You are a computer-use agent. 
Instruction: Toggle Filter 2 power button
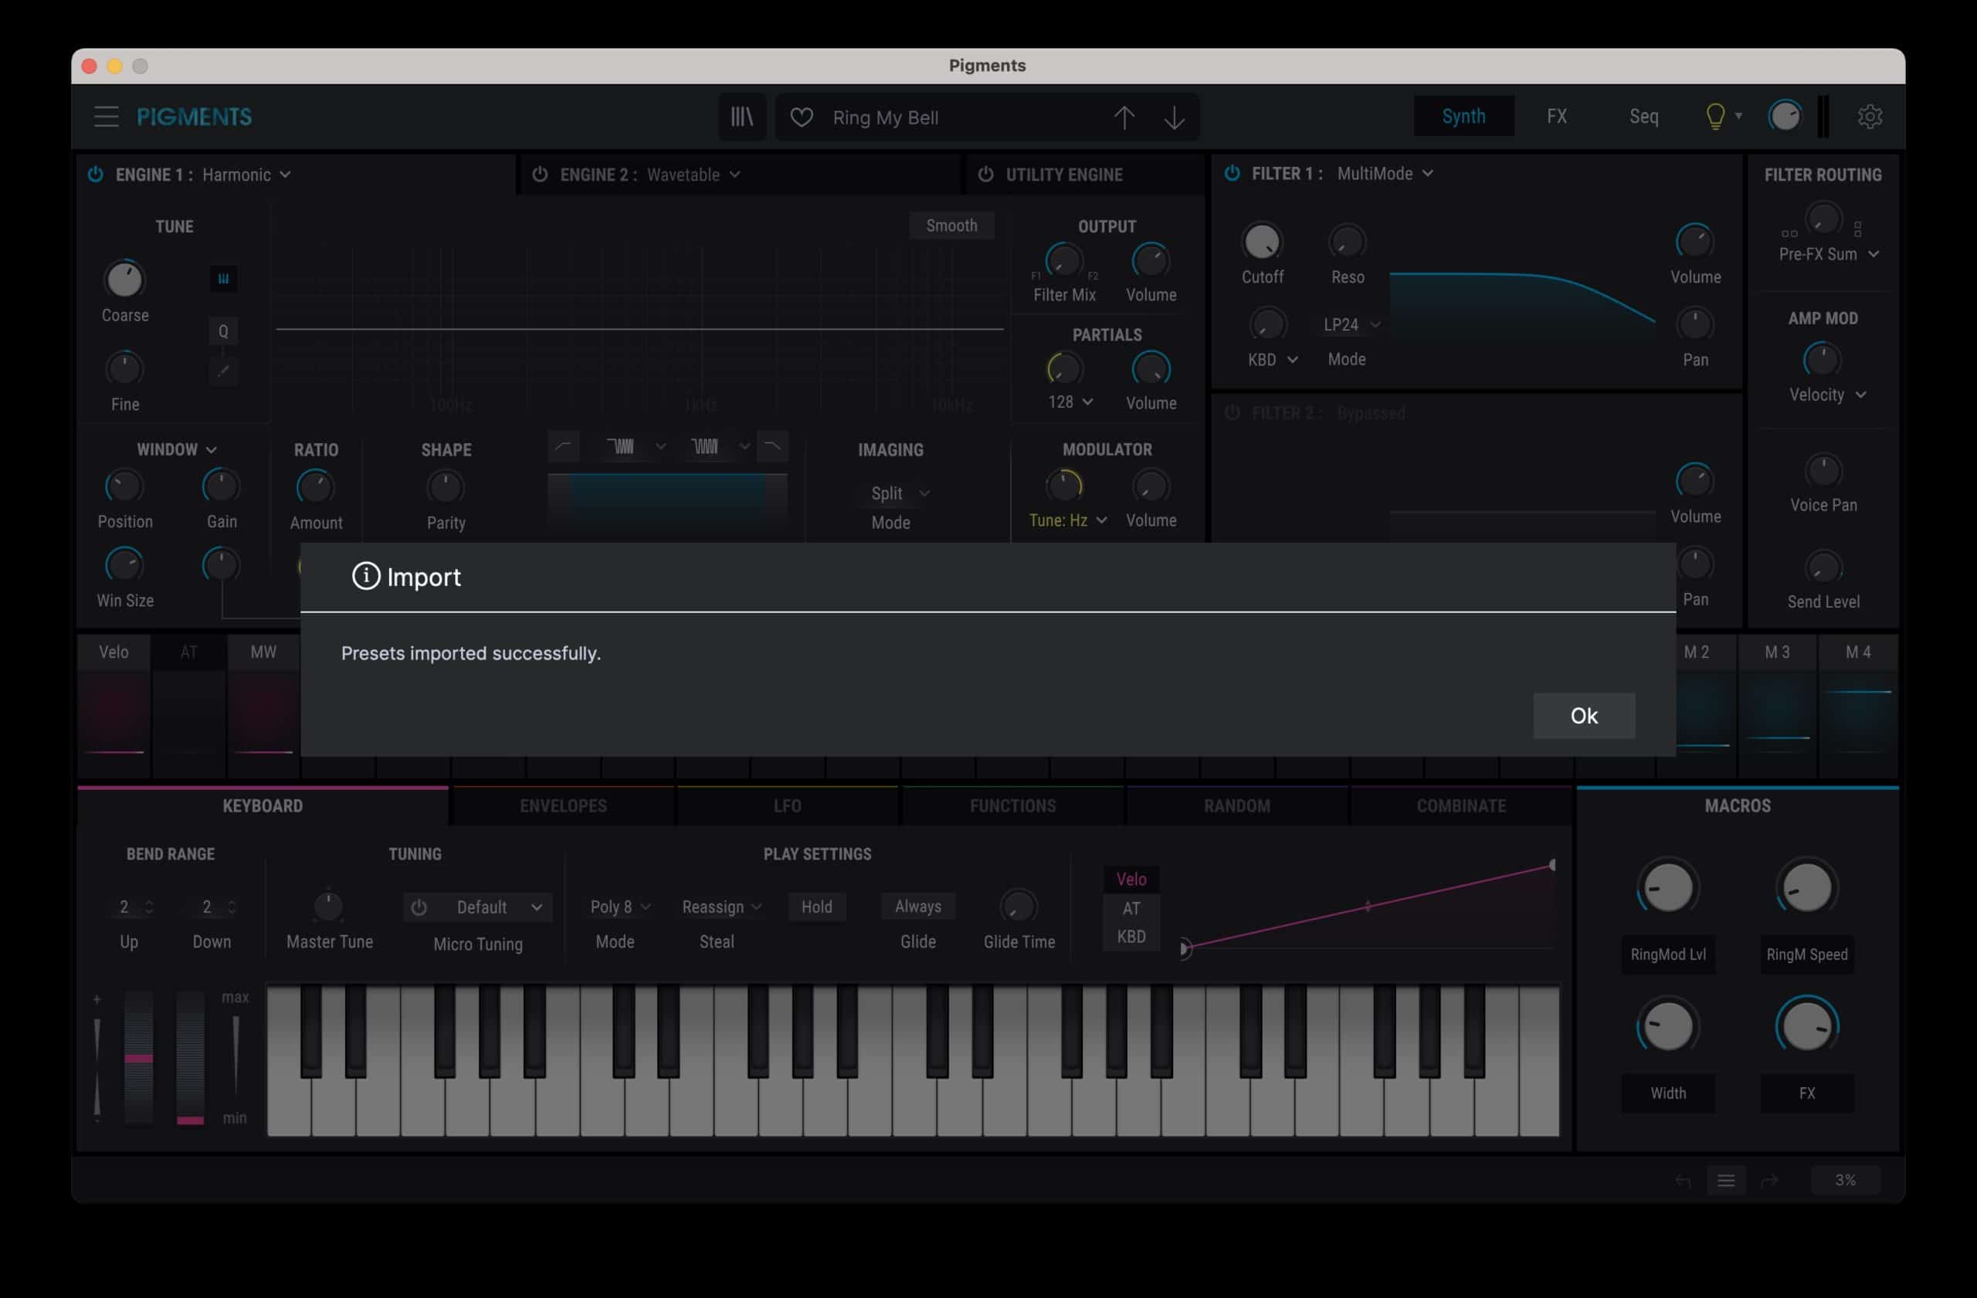[x=1232, y=413]
